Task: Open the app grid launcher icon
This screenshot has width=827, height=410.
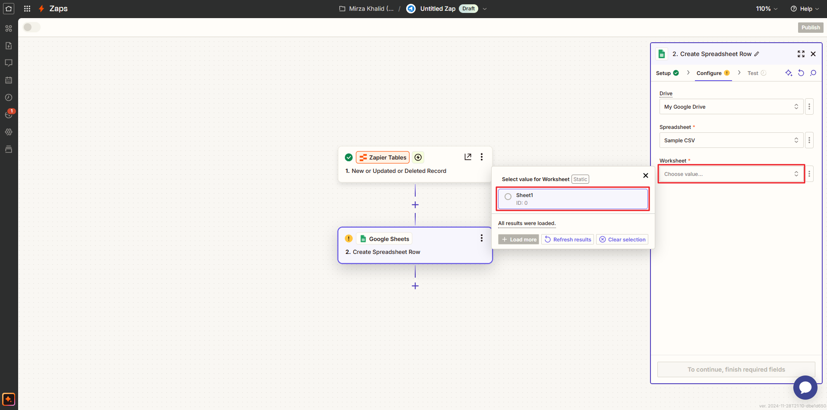Action: click(x=27, y=9)
